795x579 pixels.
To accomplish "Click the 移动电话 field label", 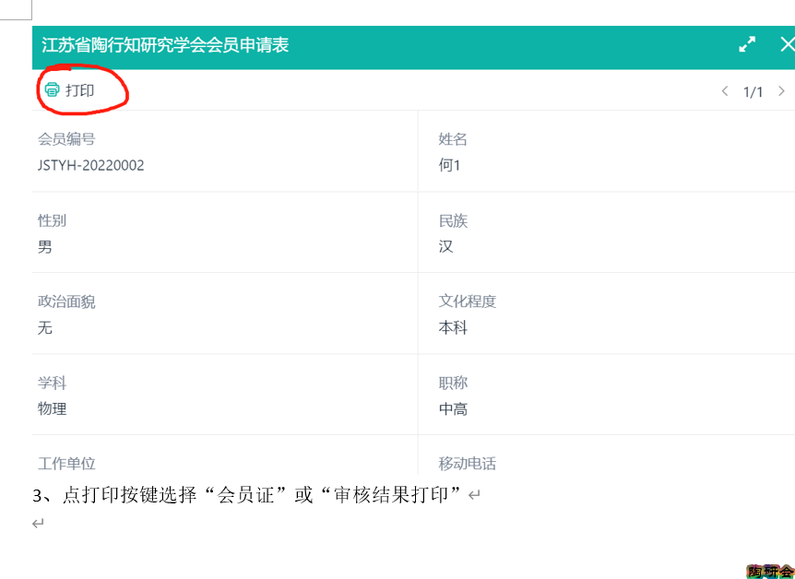I will click(x=468, y=464).
